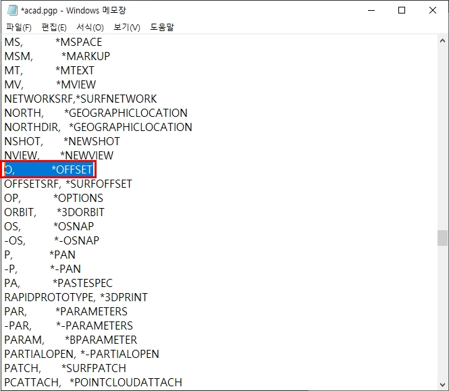Click the line MT, *MTEXT
This screenshot has width=449, height=391.
49,70
